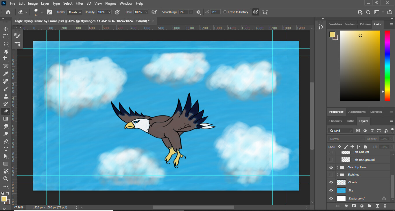395x211 pixels.
Task: Expand the Clean Up Lines group
Action: 337,167
